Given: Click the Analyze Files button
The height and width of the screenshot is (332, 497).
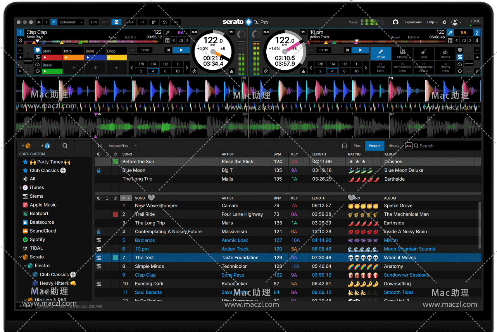Looking at the screenshot, I should 118,146.
